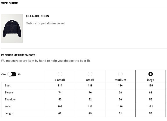Select the medium size radio button
The width and height of the screenshot is (167, 121).
(x=120, y=74)
